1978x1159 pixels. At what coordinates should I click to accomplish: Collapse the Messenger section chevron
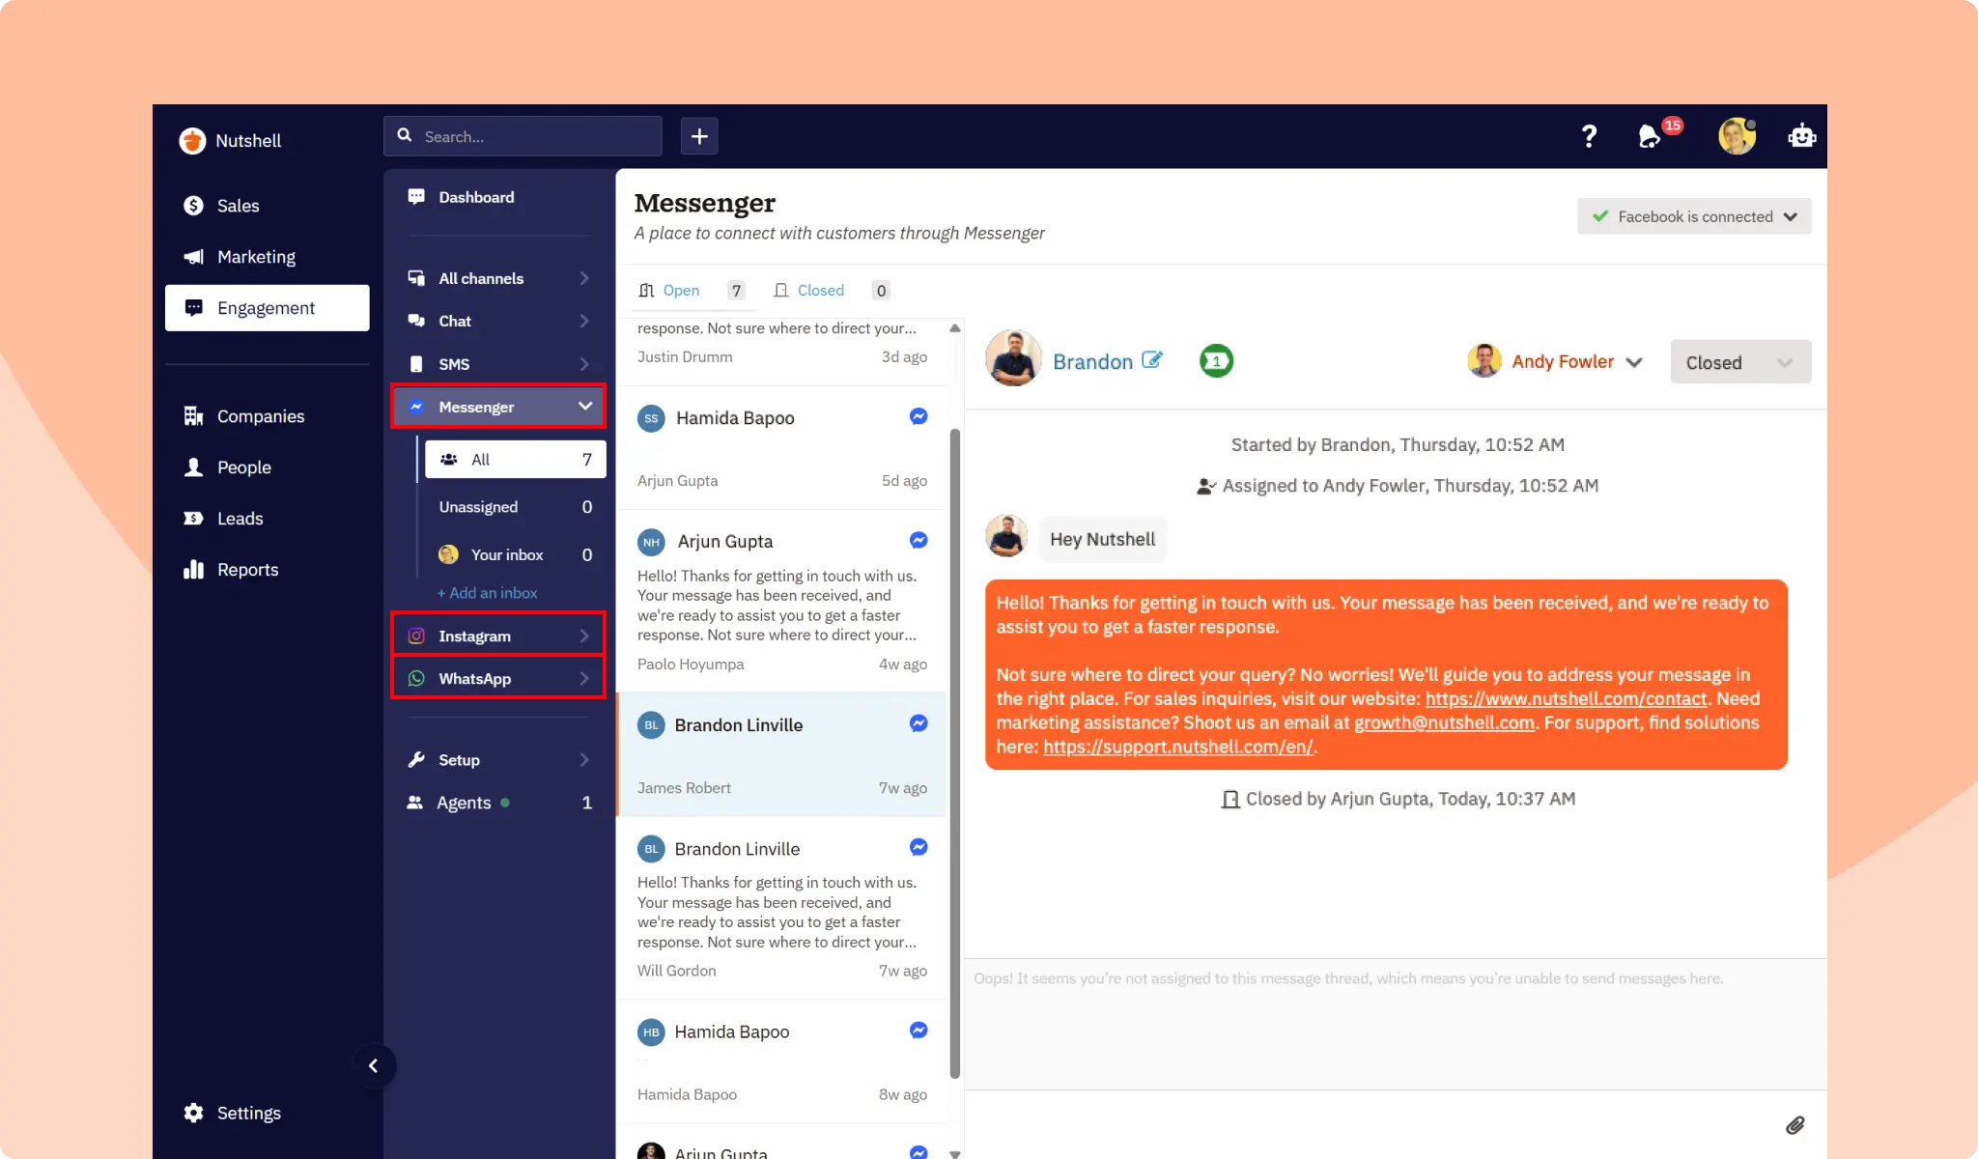(x=585, y=407)
